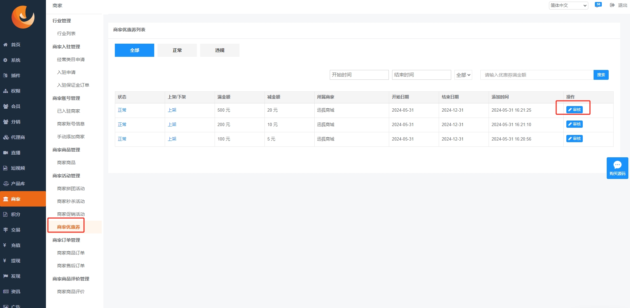Open 商家商品订单 in the submenu
Screen dimensions: 630x308
(71, 253)
